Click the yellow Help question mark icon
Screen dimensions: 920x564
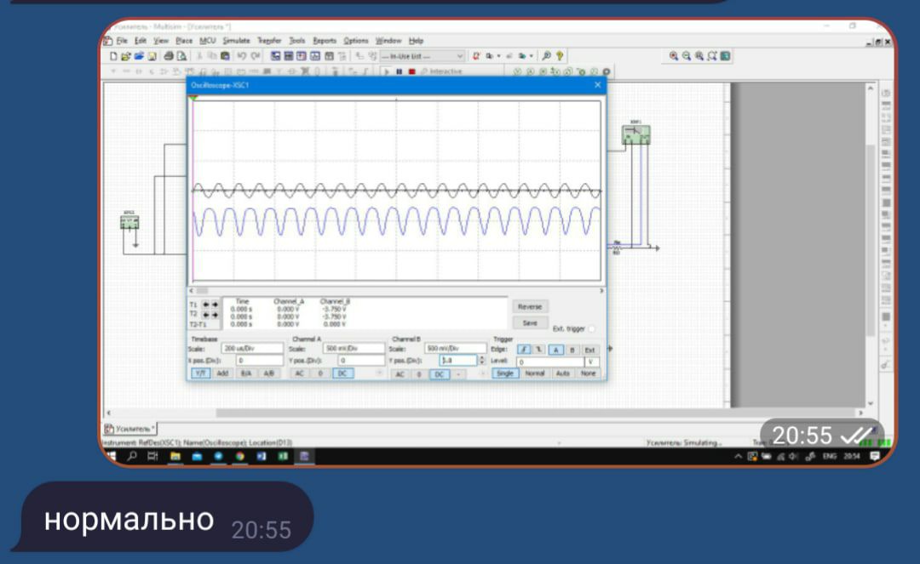pyautogui.click(x=560, y=56)
